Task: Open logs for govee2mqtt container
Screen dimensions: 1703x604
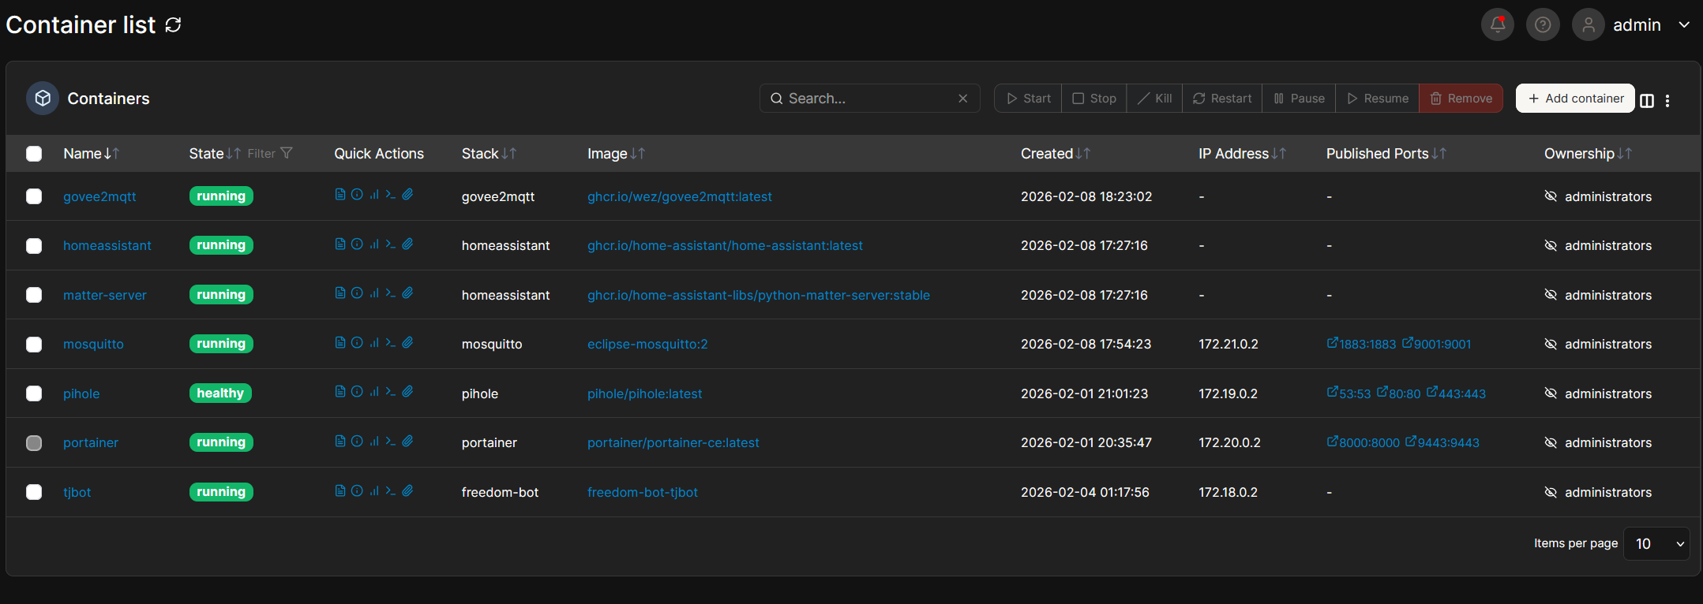Action: tap(340, 195)
